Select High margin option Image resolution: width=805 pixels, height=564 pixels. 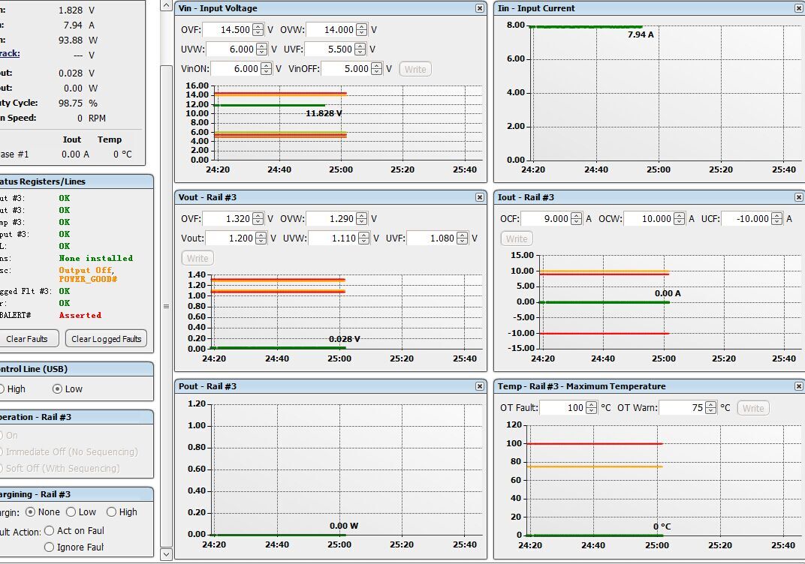coord(122,512)
